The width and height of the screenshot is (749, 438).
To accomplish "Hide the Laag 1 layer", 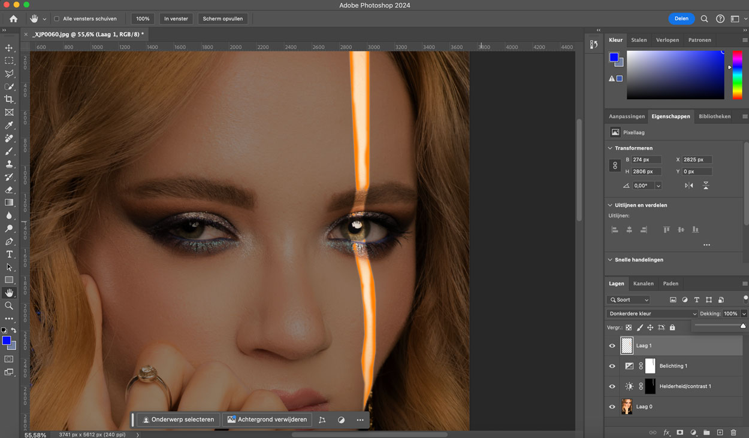I will (612, 346).
